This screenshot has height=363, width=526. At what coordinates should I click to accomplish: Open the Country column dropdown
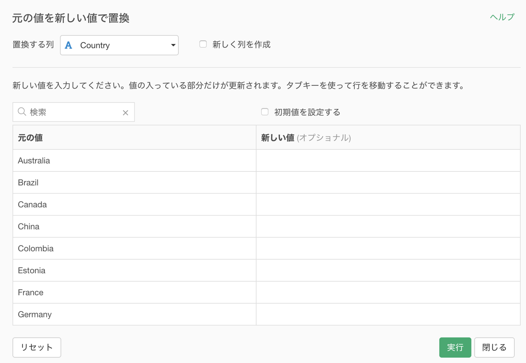tap(119, 45)
